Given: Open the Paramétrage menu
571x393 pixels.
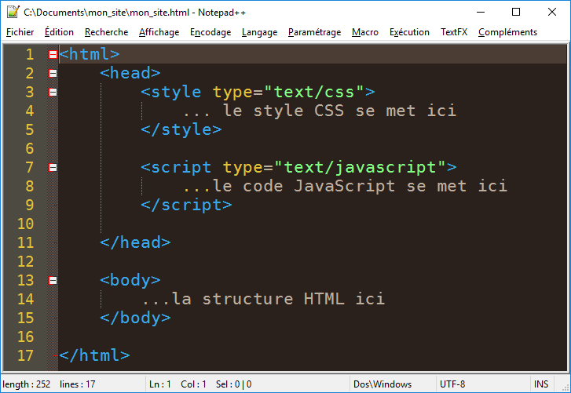Looking at the screenshot, I should (315, 32).
